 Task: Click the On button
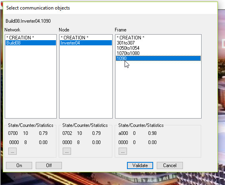tap(19, 166)
